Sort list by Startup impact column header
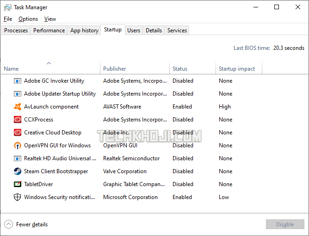This screenshot has height=236, width=309. tap(237, 69)
